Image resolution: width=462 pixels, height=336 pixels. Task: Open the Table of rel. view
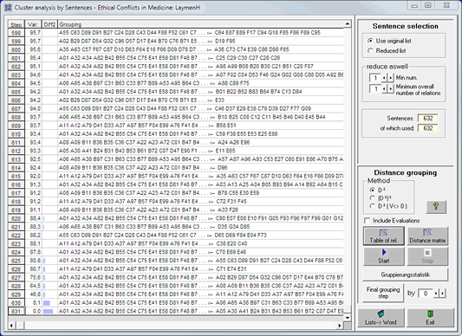[x=383, y=236]
